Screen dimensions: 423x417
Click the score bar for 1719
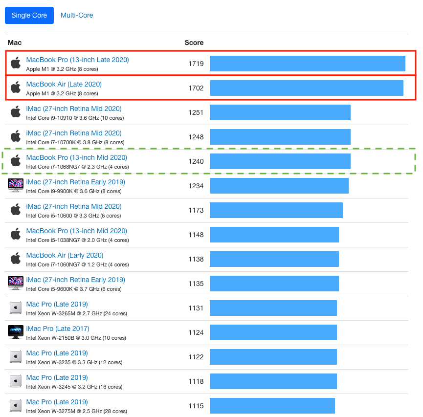[x=308, y=64]
